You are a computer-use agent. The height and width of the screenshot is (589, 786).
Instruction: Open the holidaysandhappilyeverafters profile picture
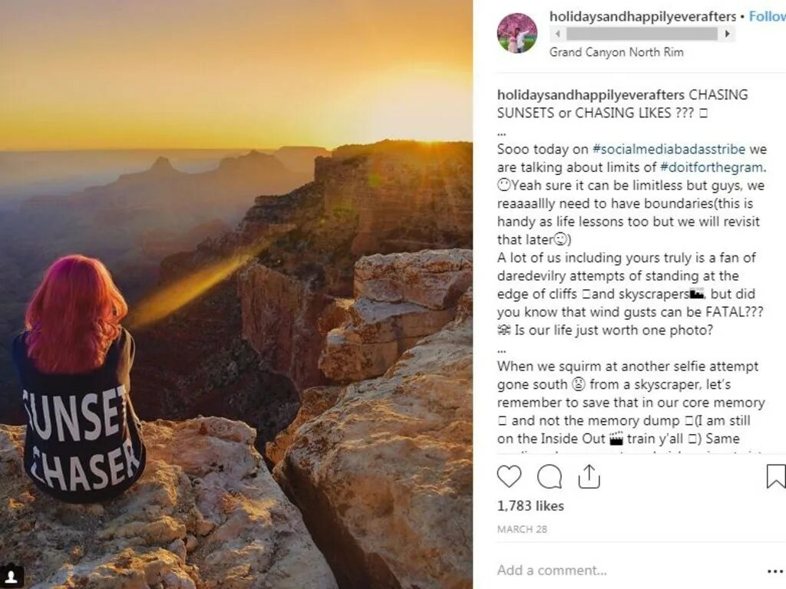click(x=517, y=33)
